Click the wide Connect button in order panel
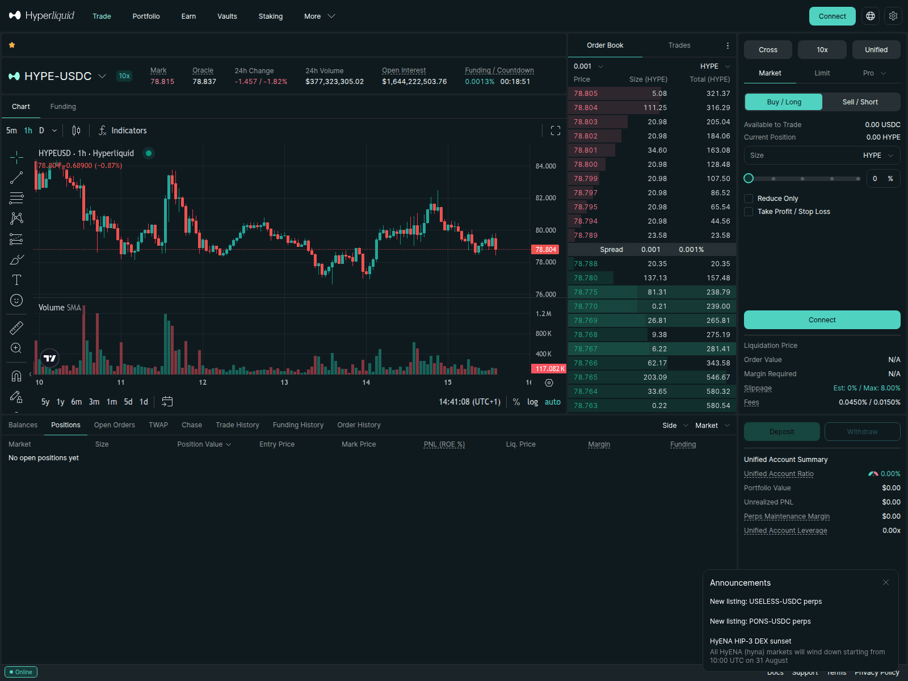 (x=822, y=320)
